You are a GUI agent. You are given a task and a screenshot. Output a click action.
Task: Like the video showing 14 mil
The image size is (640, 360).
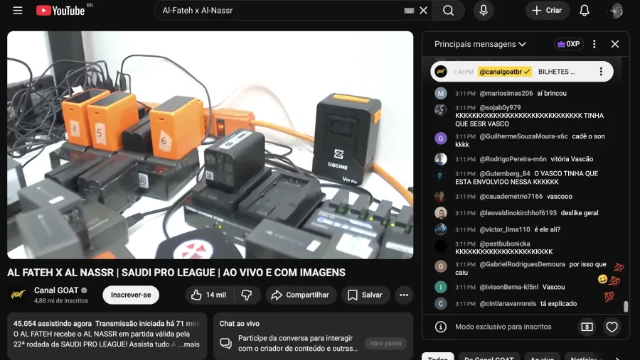208,295
